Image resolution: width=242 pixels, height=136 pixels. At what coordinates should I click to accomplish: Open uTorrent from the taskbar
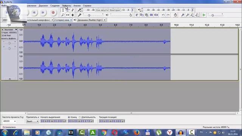(159, 133)
